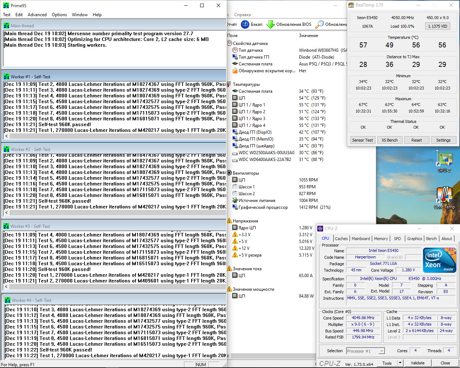Click the Напряжения warning icon
The height and width of the screenshot is (368, 460).
(229, 221)
